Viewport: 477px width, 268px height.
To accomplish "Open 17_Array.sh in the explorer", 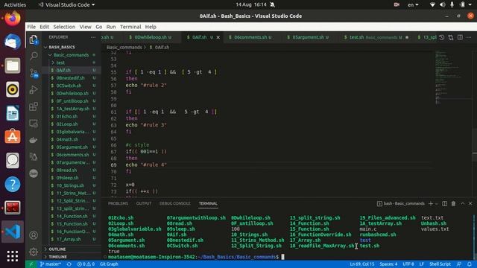I will pyautogui.click(x=69, y=239).
